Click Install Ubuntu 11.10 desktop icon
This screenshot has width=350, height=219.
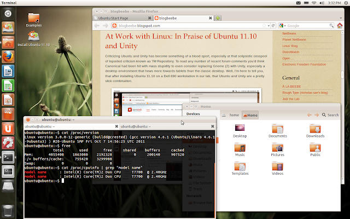34,39
